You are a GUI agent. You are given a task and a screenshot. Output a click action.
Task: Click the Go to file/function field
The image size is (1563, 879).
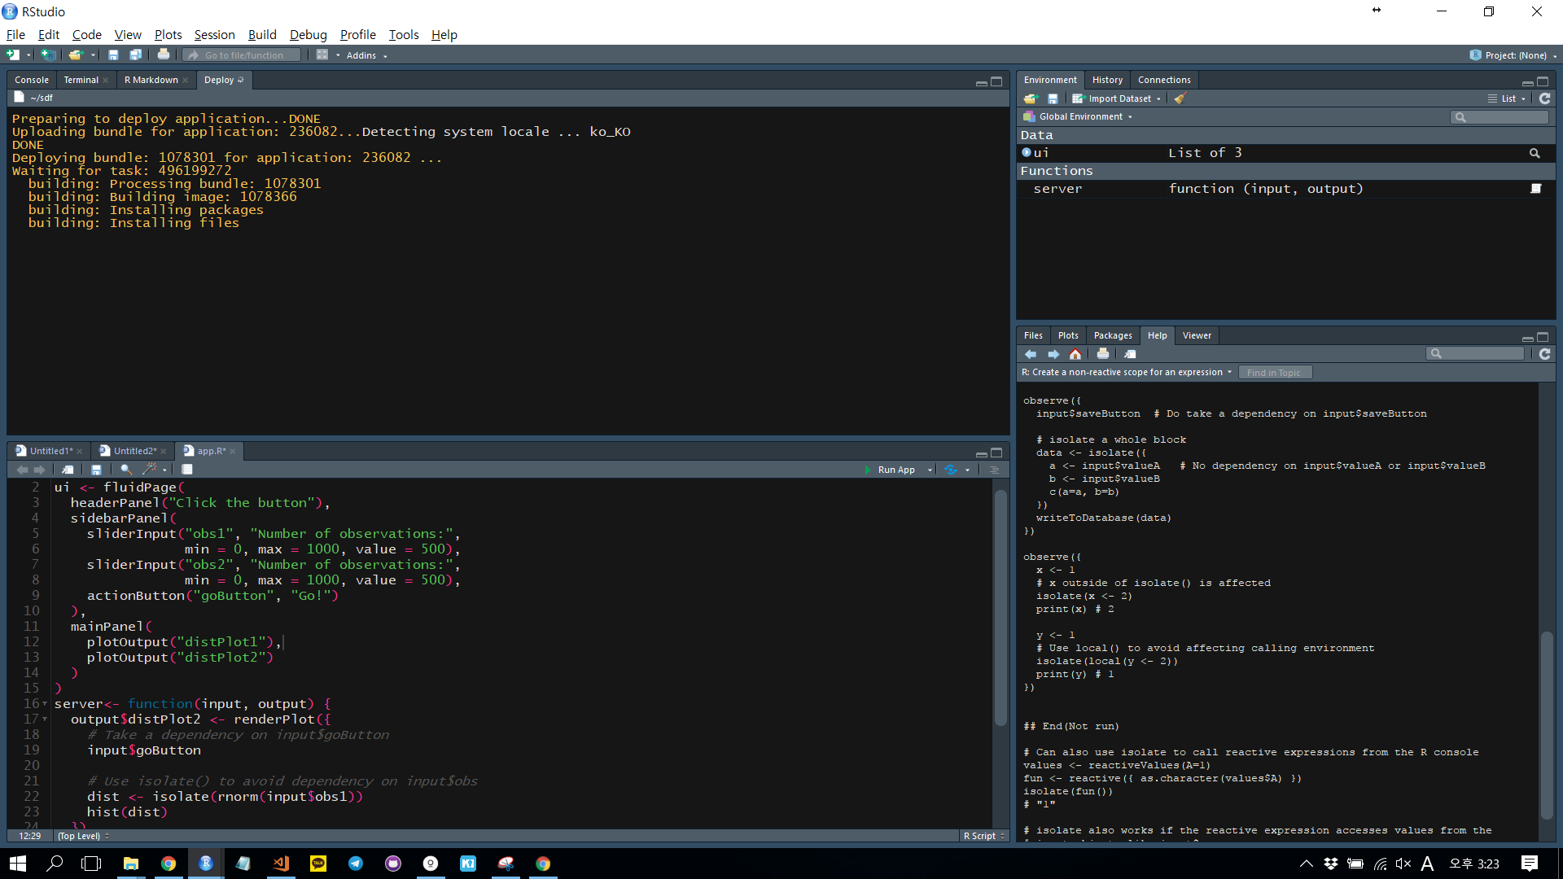pyautogui.click(x=243, y=55)
